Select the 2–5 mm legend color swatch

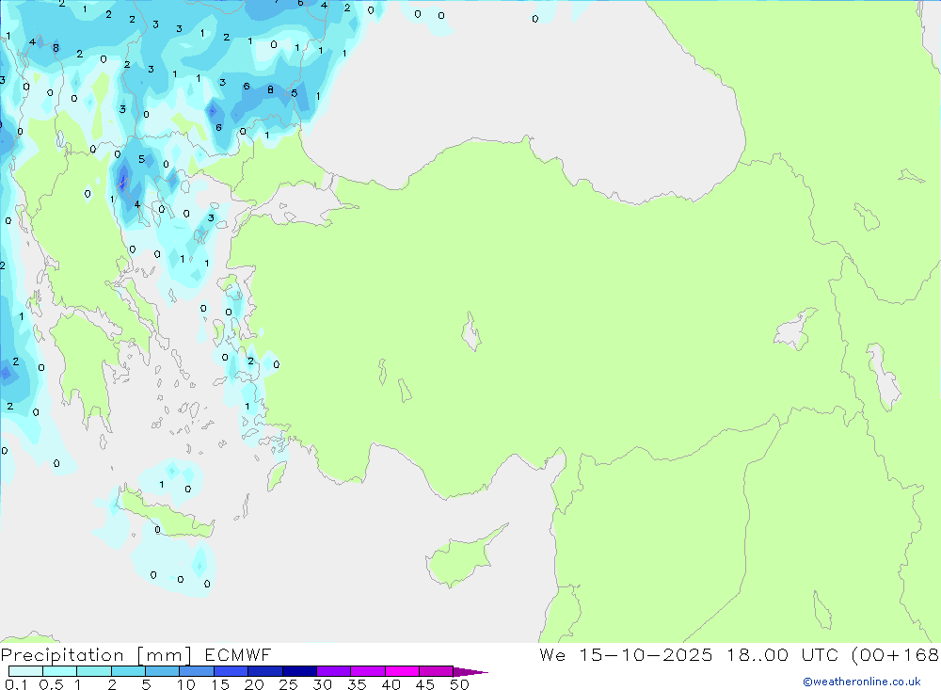click(128, 671)
